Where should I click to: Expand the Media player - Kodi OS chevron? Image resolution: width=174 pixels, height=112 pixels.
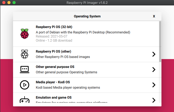pos(154,85)
